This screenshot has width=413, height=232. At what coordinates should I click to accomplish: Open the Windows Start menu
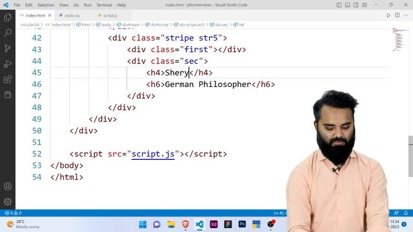pyautogui.click(x=143, y=224)
